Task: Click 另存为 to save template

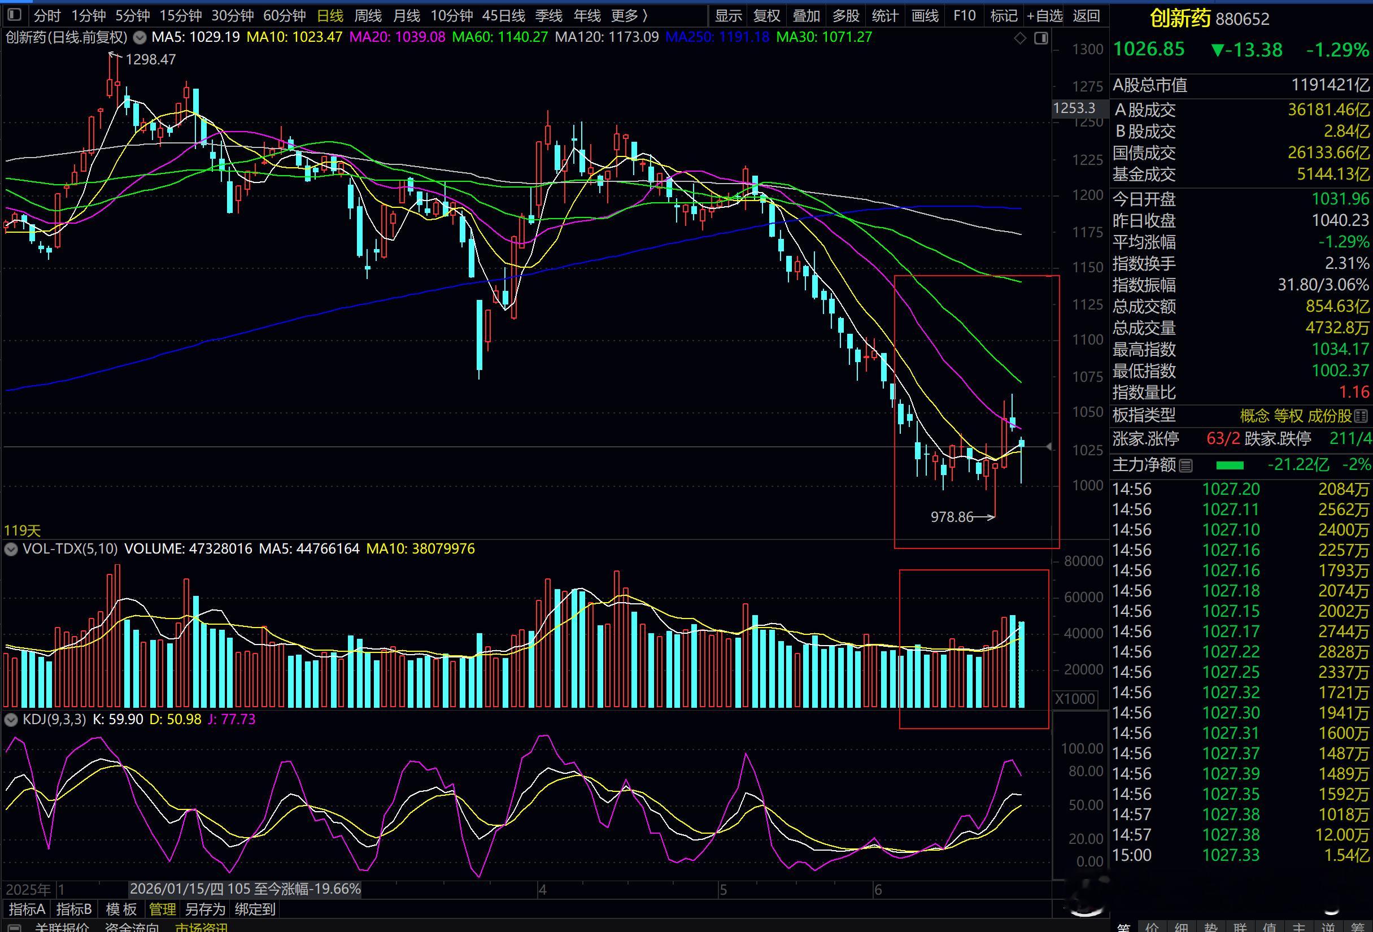Action: click(205, 909)
